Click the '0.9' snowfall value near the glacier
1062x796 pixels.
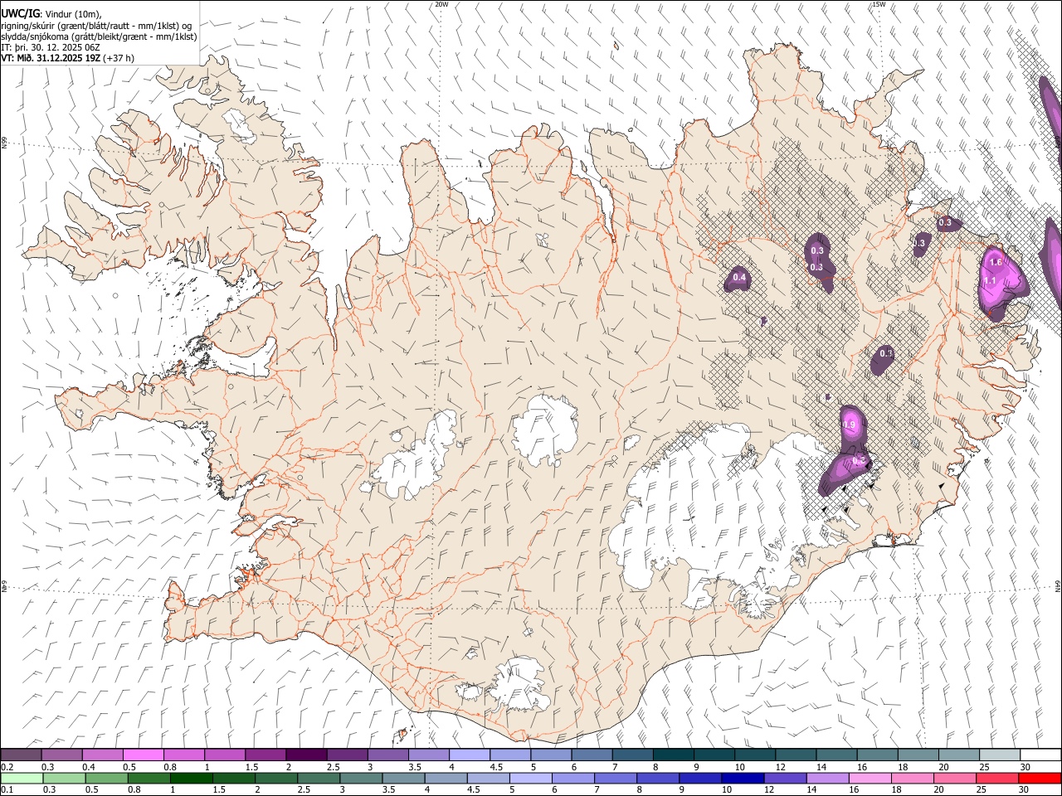[849, 425]
